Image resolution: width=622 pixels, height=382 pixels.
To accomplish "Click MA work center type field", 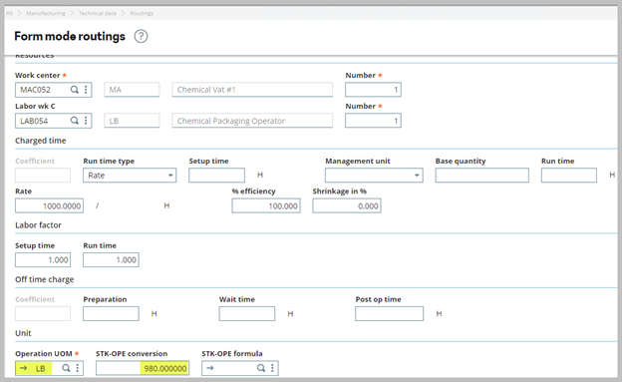I will (132, 90).
